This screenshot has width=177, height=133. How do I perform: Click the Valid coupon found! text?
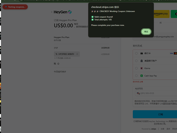104,17
